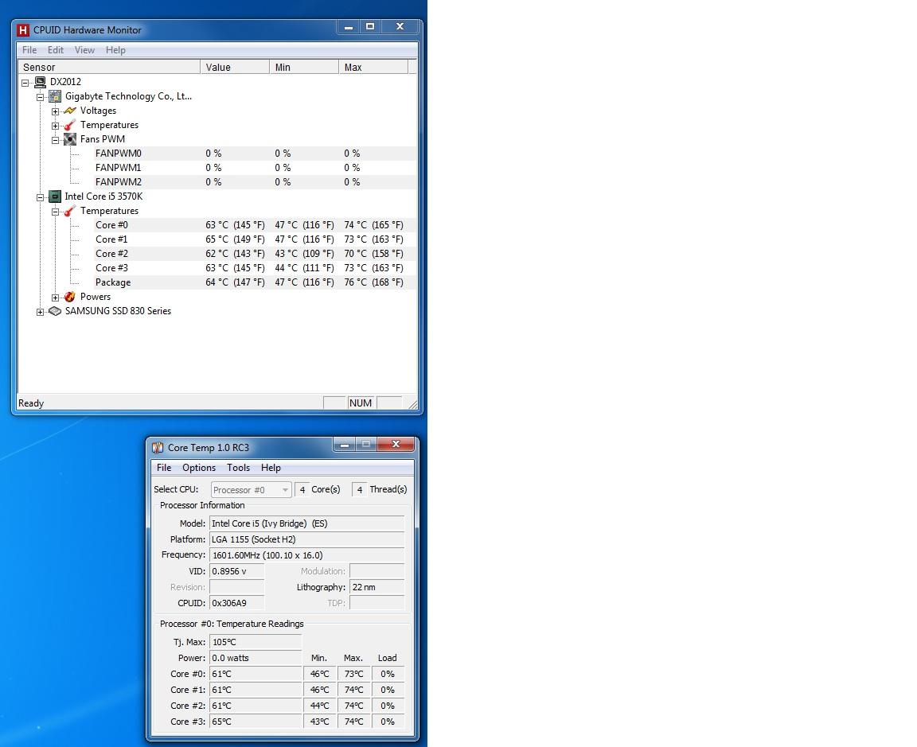Open Core Temp Options menu
Viewport: 917px width, 747px height.
click(199, 468)
